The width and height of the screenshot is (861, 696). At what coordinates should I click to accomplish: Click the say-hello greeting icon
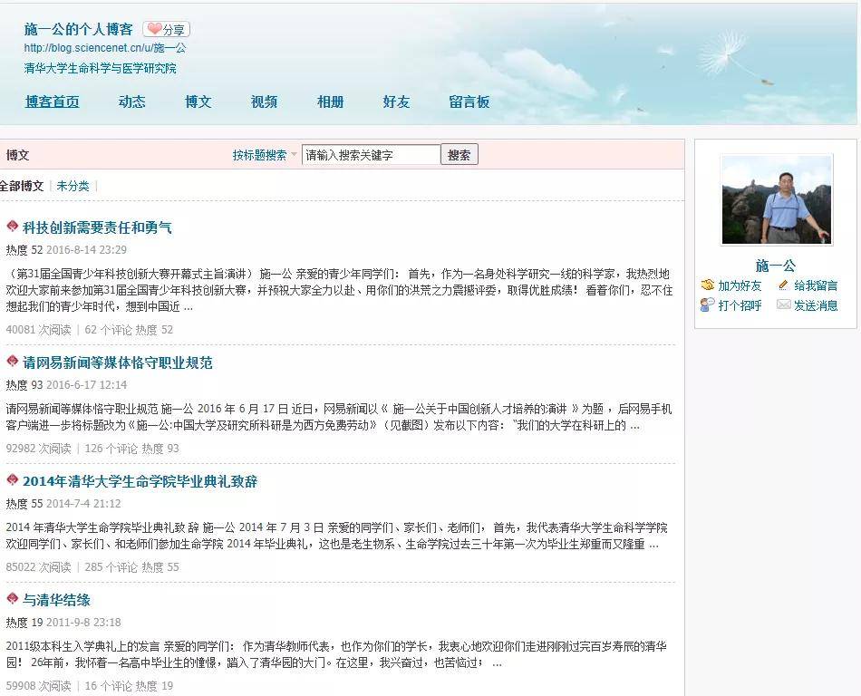click(707, 304)
